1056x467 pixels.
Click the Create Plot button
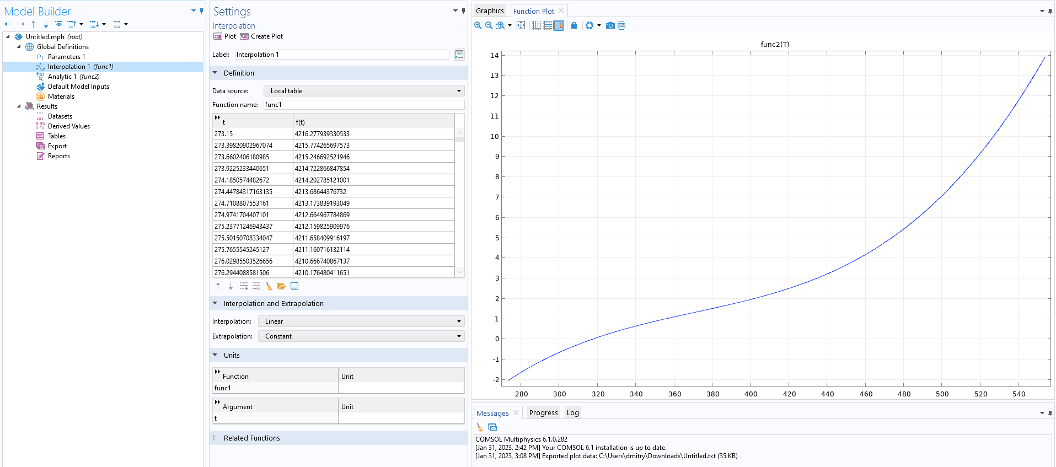261,36
